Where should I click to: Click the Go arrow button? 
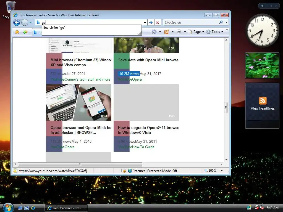coord(151,23)
